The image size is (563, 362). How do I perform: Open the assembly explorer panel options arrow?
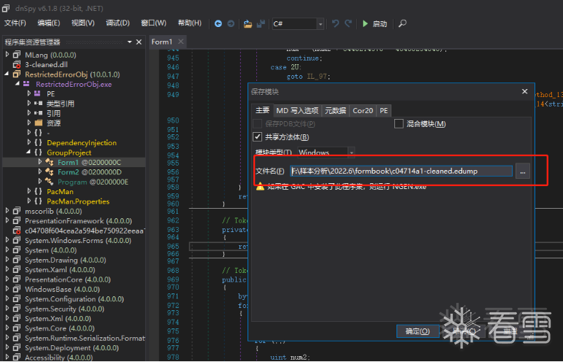click(130, 42)
